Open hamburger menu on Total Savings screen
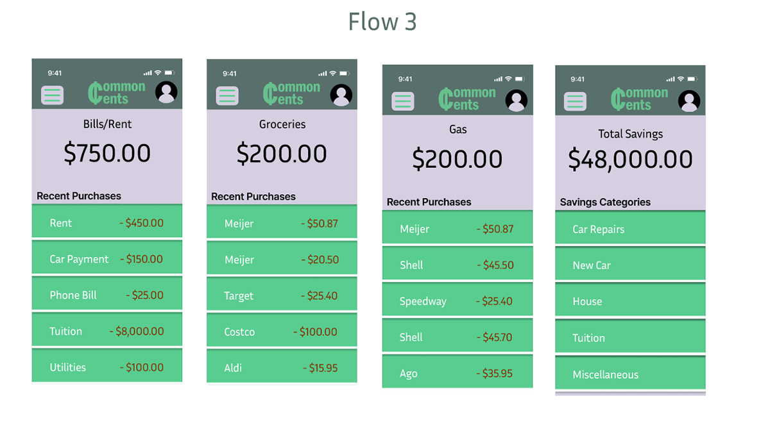Viewport: 770px width, 428px height. [576, 101]
